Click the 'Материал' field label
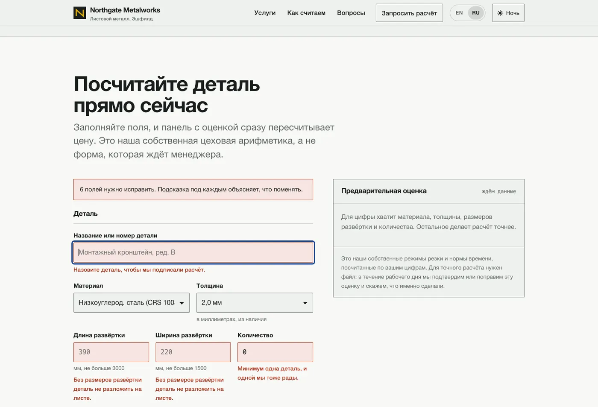Image resolution: width=598 pixels, height=407 pixels. tap(88, 286)
